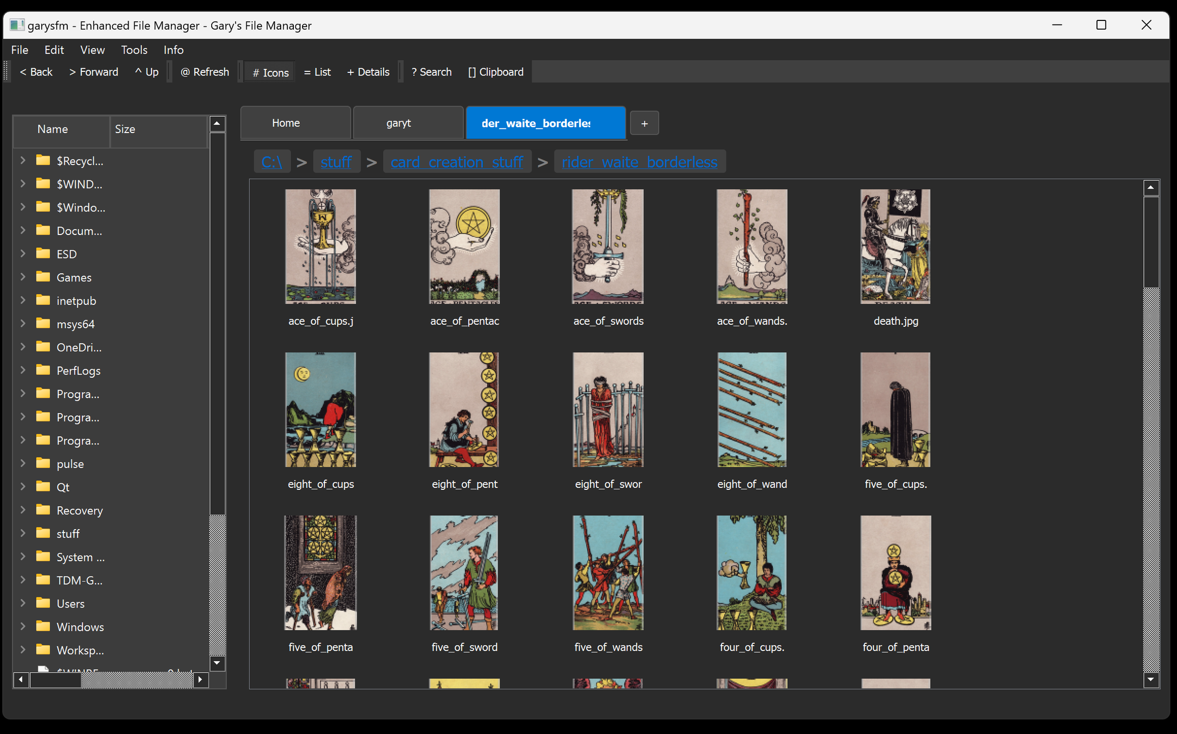Select the death.jpg thumbnail

tap(895, 247)
